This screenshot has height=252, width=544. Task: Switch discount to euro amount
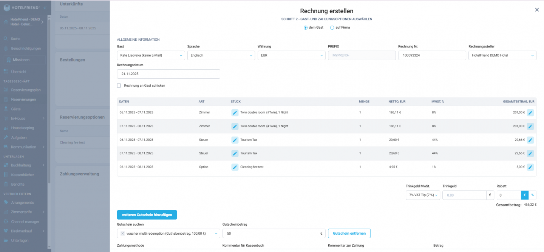click(525, 195)
